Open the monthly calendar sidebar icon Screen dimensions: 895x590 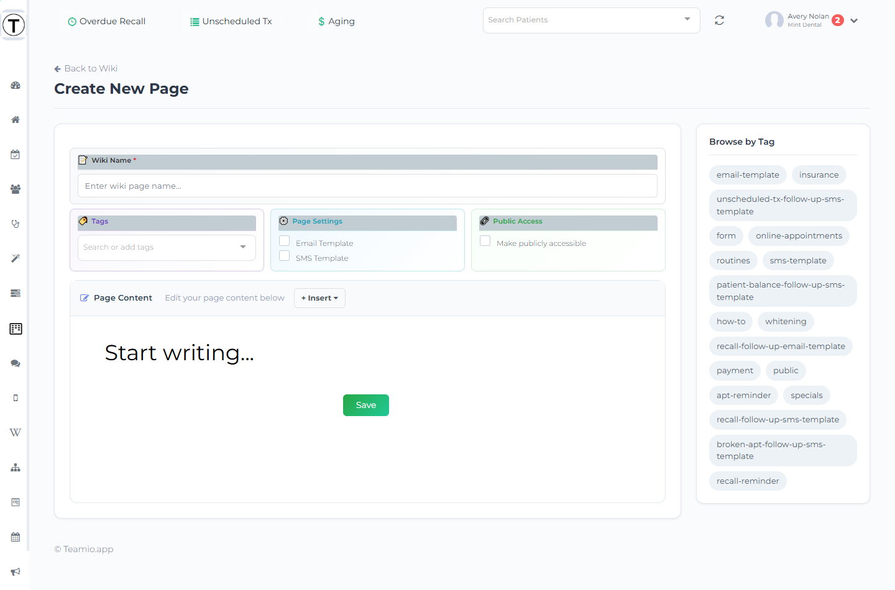16,537
